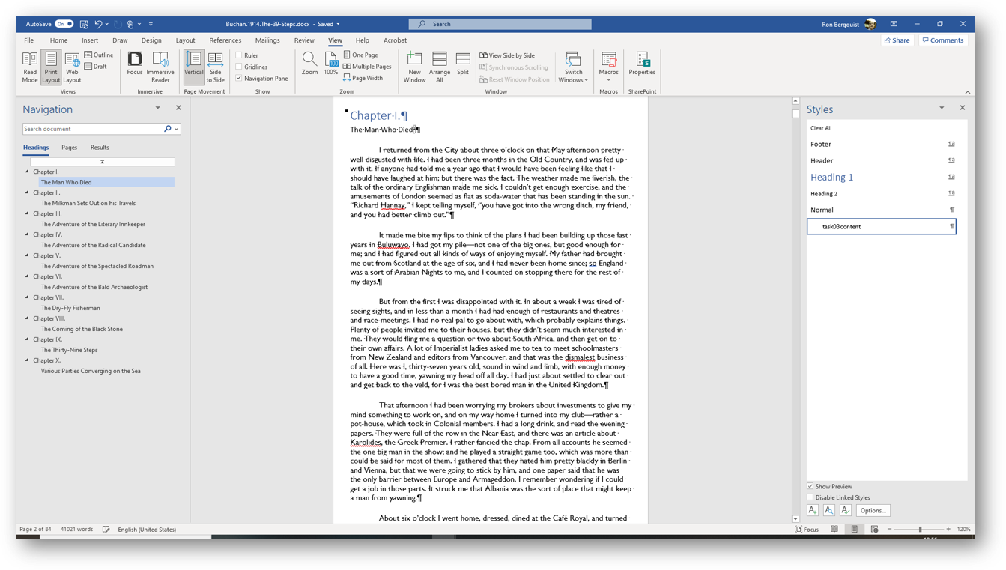
Task: Switch to the References ribbon tab
Action: pos(225,40)
